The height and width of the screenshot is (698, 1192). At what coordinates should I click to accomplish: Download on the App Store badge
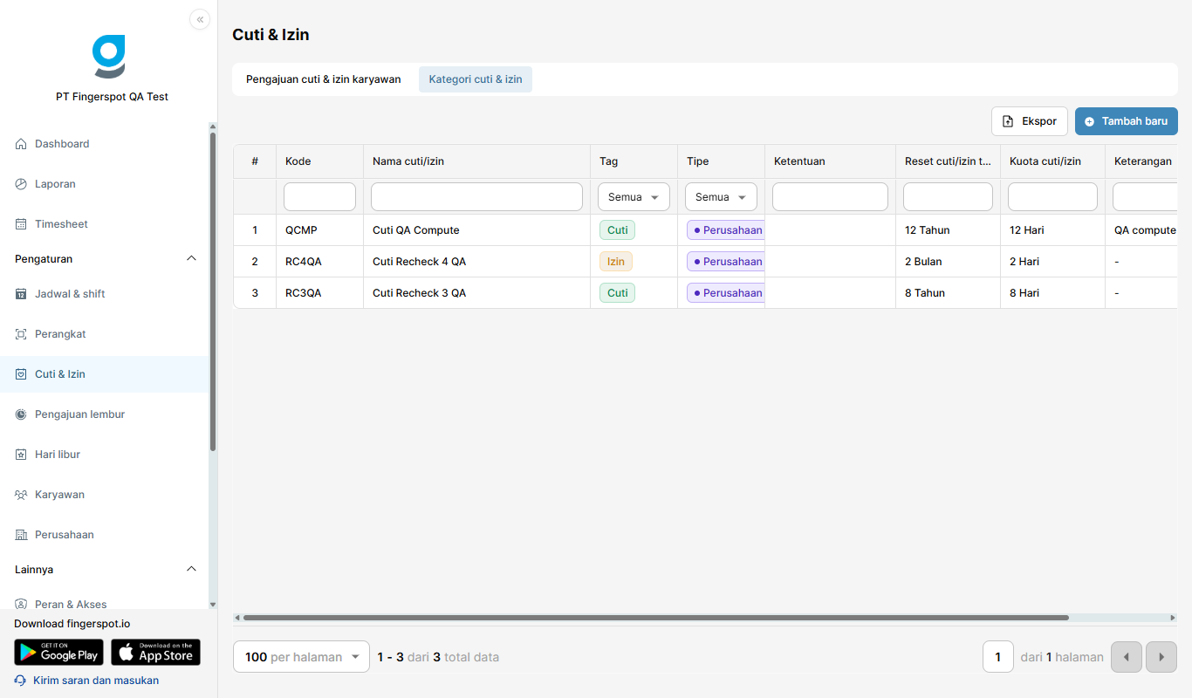pos(156,652)
